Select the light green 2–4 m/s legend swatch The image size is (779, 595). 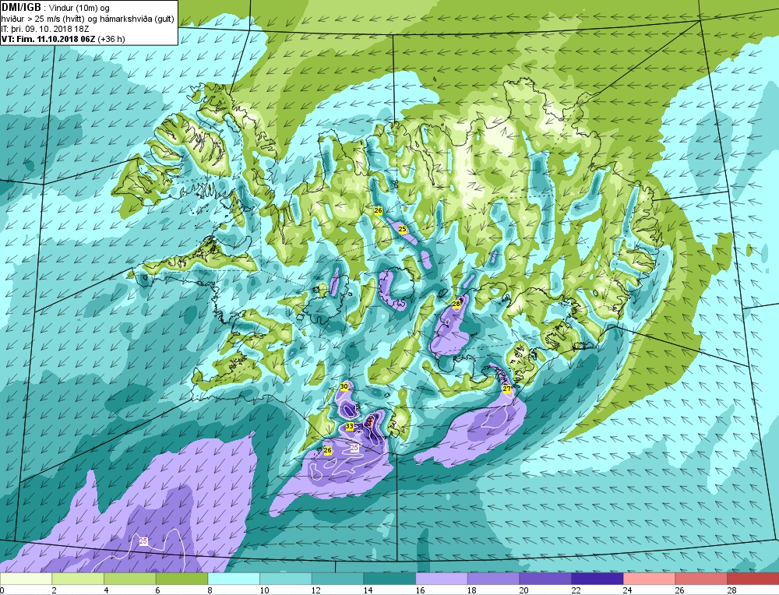point(77,579)
